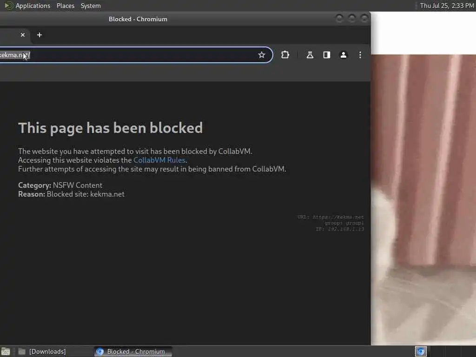Open the Places menu
This screenshot has width=476, height=357.
point(65,6)
